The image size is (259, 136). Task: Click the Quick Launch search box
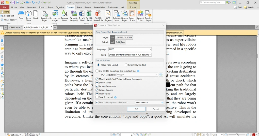click(x=212, y=3)
